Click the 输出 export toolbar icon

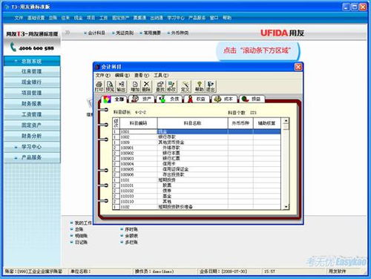pyautogui.click(x=121, y=86)
